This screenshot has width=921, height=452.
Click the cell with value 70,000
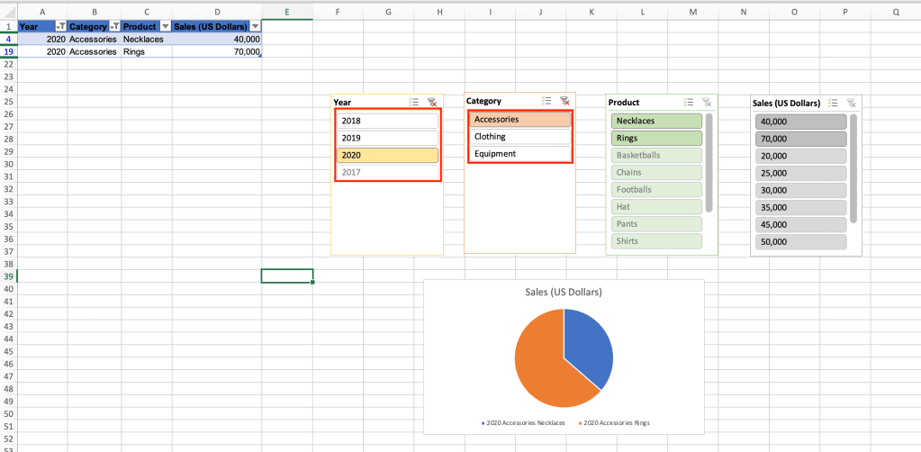point(217,51)
